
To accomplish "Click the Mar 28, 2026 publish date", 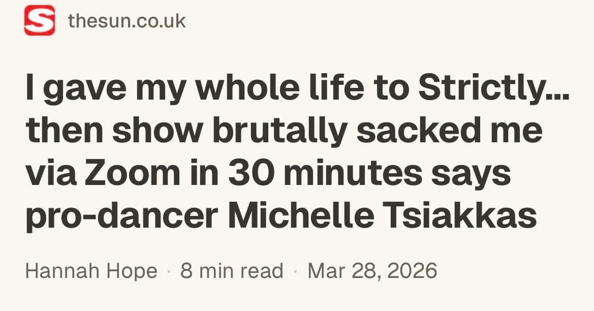I will pyautogui.click(x=372, y=271).
